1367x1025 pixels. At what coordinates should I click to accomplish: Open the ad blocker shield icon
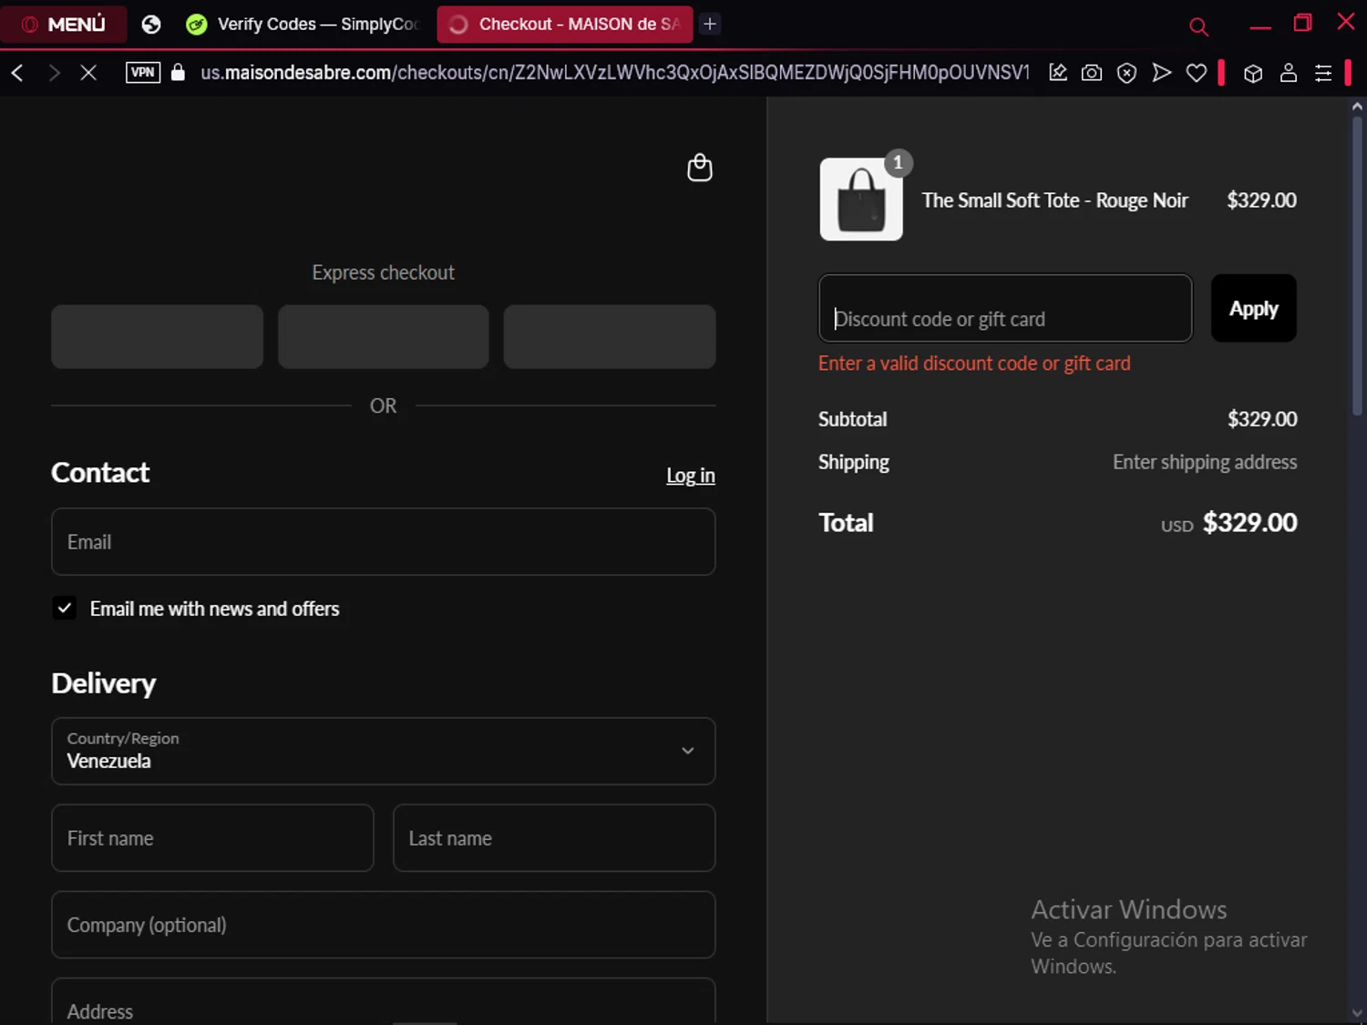coord(1126,73)
